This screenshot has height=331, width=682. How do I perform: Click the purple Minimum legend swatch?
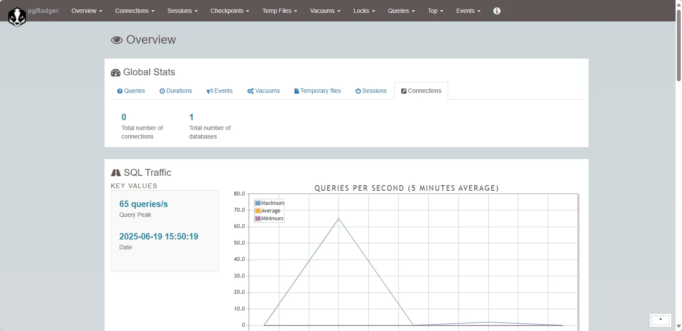coord(258,219)
